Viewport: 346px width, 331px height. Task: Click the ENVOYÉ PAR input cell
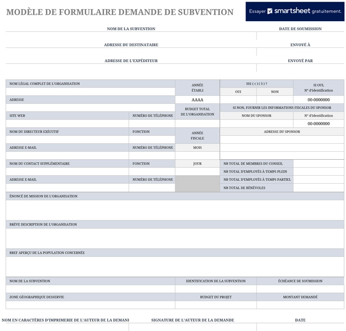pyautogui.click(x=300, y=67)
